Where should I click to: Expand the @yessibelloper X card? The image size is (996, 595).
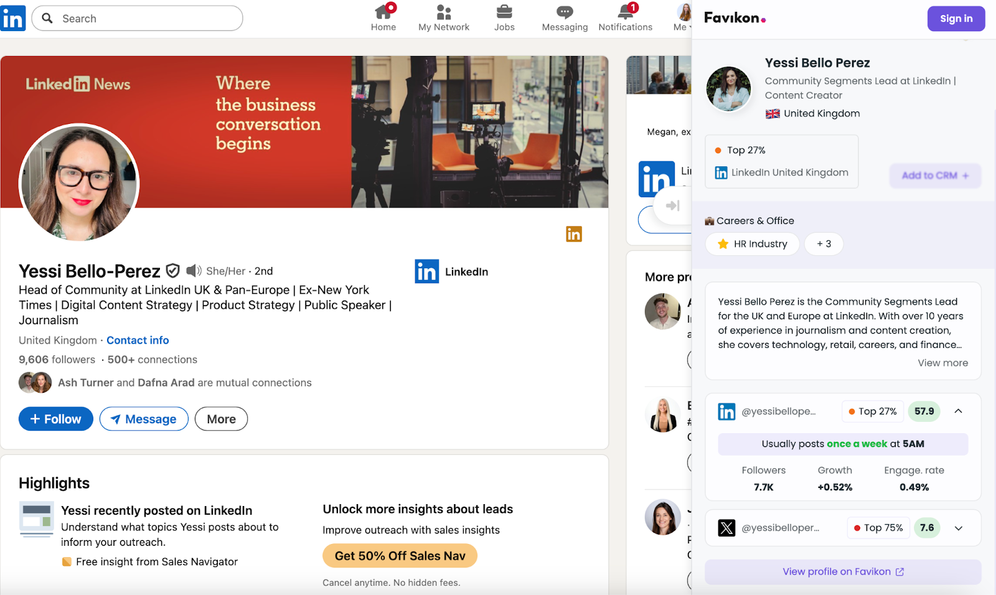959,528
